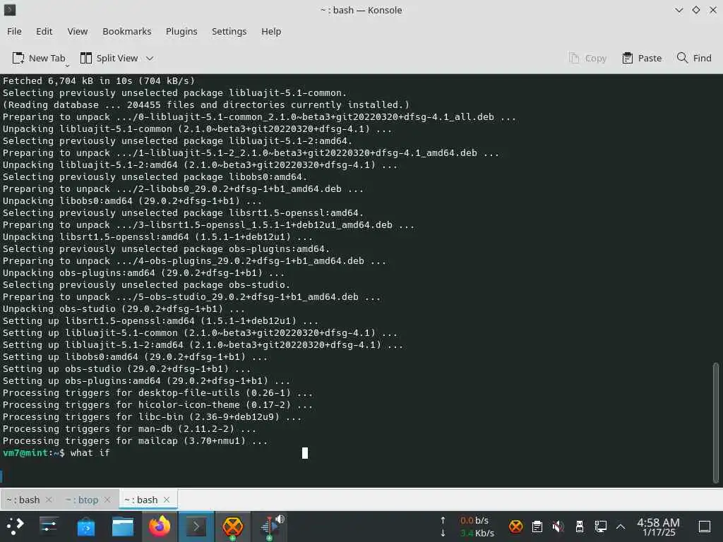Open the Edit menu

coord(44,31)
